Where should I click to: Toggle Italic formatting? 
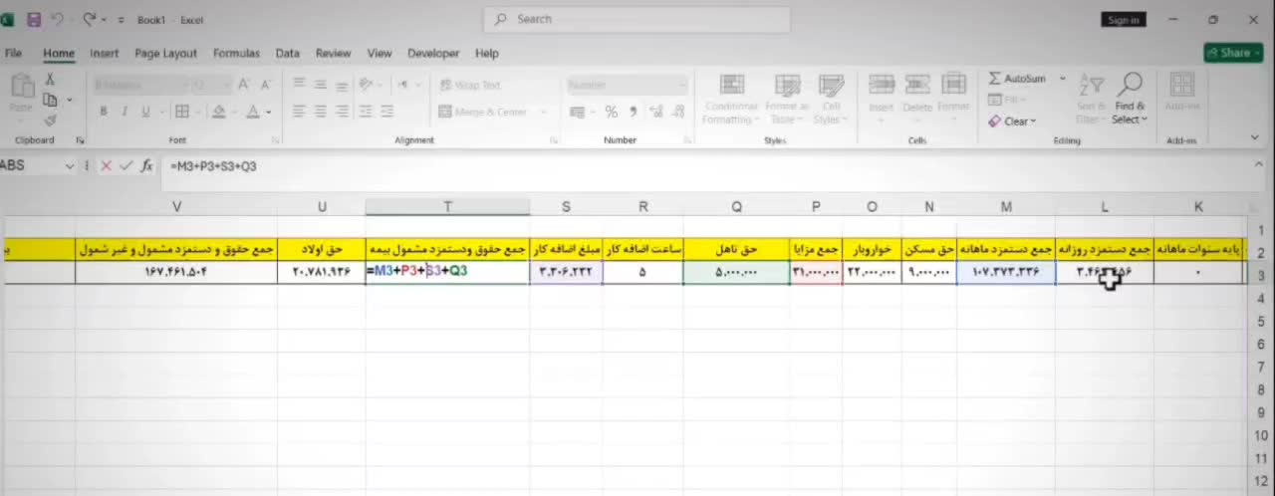(125, 112)
